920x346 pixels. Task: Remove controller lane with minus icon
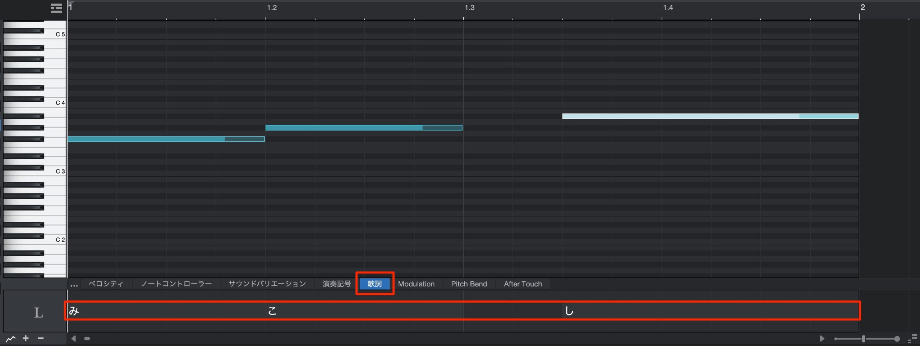click(41, 338)
